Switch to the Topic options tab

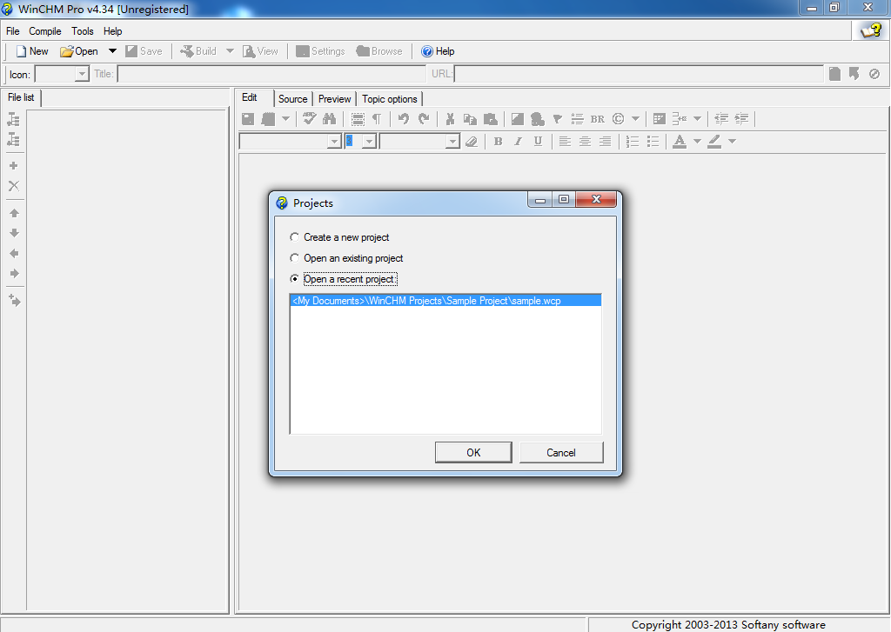(390, 99)
